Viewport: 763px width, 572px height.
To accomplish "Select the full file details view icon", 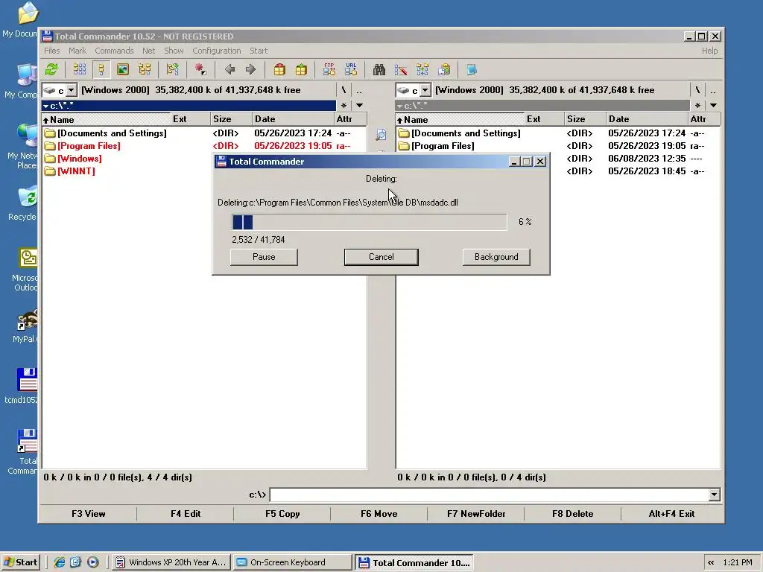I will click(101, 69).
